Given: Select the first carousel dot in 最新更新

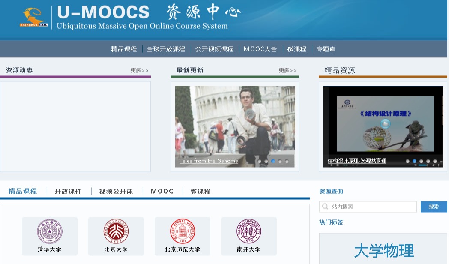Looking at the screenshot, I should (x=259, y=162).
